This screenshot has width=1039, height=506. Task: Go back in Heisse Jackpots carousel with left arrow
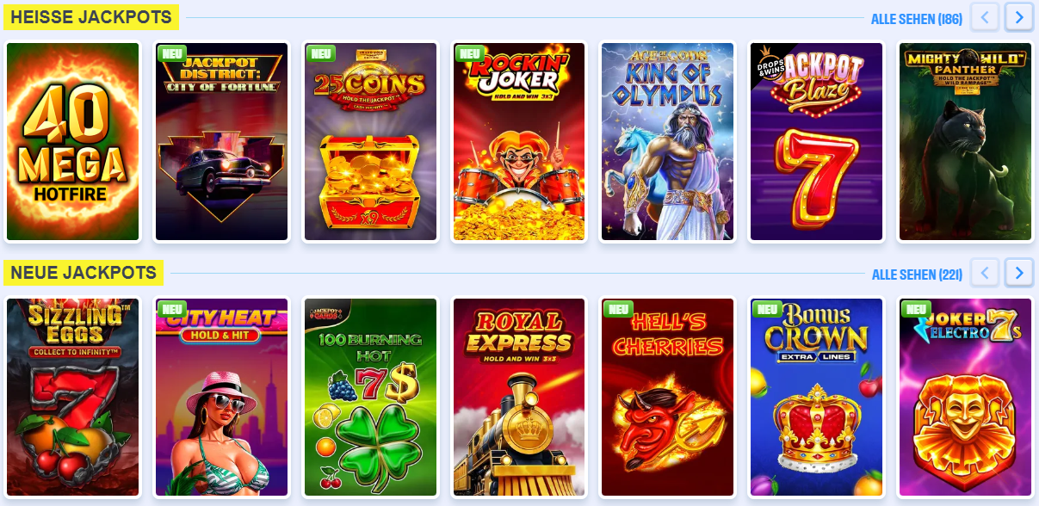point(985,16)
